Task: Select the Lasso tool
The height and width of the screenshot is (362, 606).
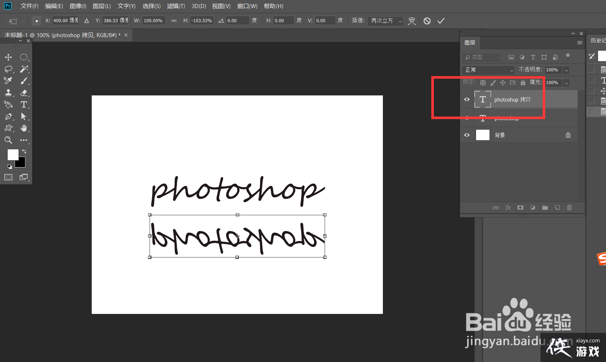Action: 8,69
